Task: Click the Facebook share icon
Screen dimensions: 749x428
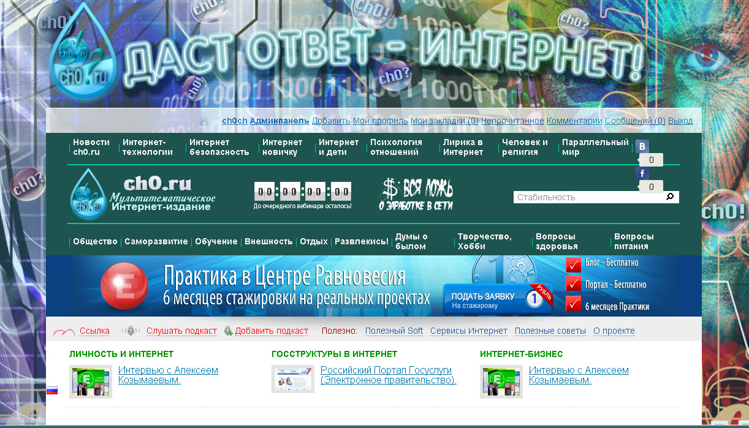Action: tap(642, 173)
